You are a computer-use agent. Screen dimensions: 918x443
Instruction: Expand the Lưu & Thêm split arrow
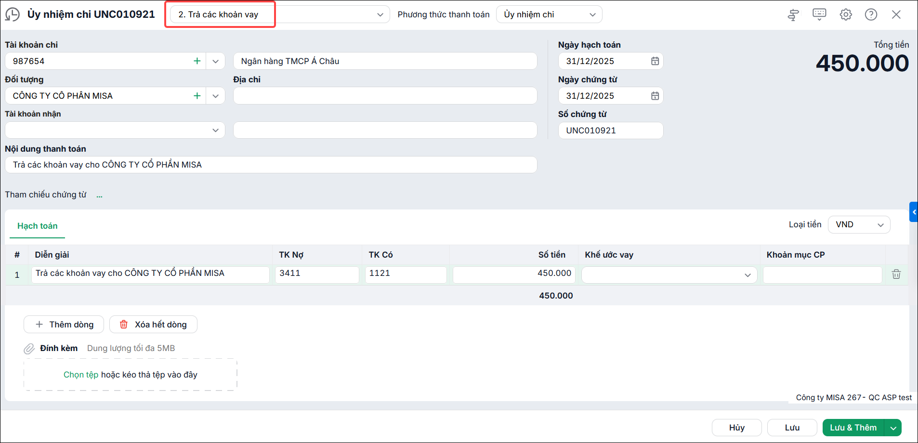pyautogui.click(x=893, y=428)
